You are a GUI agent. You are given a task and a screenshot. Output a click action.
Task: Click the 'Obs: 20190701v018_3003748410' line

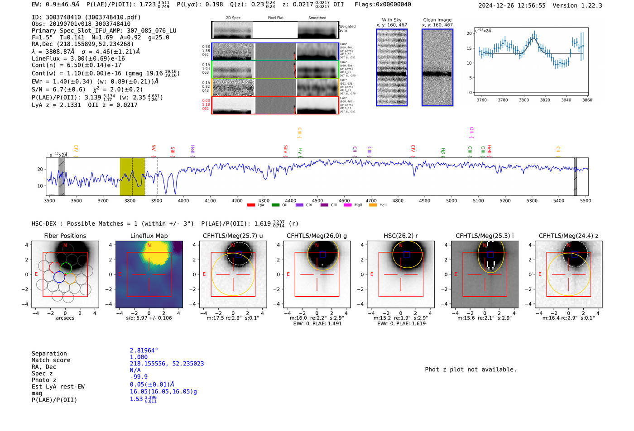pyautogui.click(x=81, y=24)
